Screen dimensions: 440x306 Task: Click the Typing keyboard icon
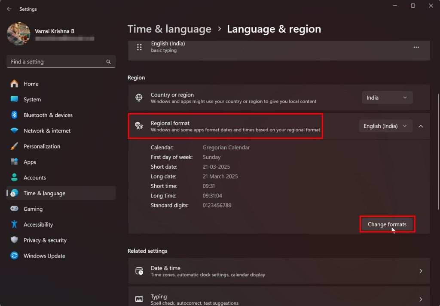(139, 299)
